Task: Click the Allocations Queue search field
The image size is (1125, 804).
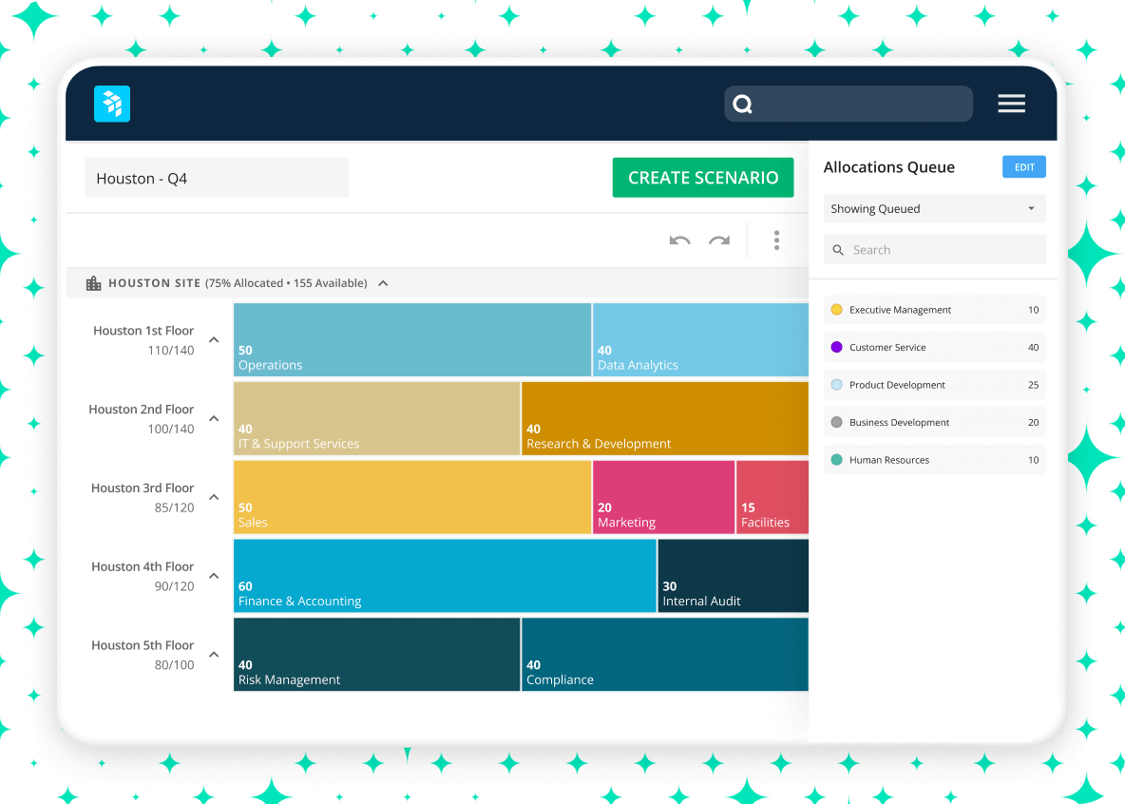Action: click(934, 250)
